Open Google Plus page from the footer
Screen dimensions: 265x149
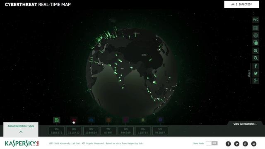tap(245, 144)
